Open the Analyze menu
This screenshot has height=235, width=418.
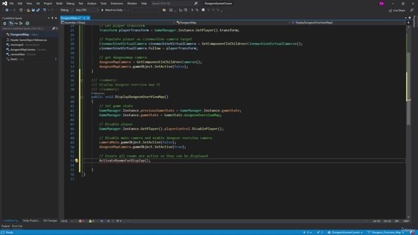(x=91, y=3)
